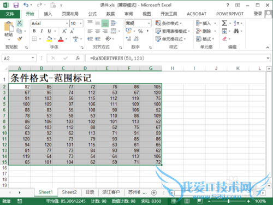Increase font size with larger A

[x=64, y=31]
